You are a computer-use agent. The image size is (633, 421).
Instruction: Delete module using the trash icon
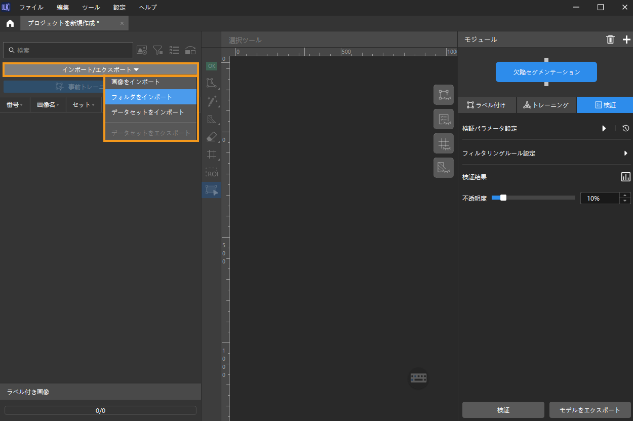(611, 40)
